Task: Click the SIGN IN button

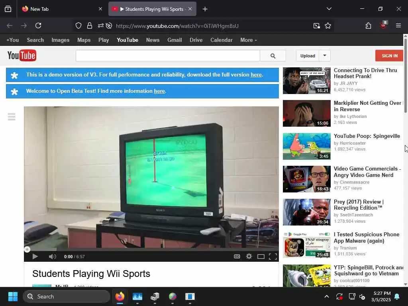Action: (389, 56)
